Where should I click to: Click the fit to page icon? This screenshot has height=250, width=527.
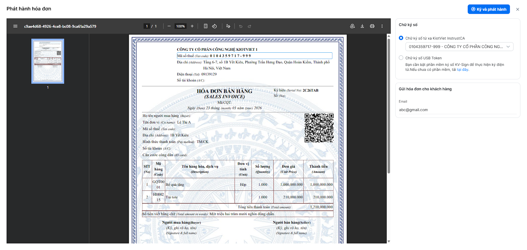(x=206, y=26)
